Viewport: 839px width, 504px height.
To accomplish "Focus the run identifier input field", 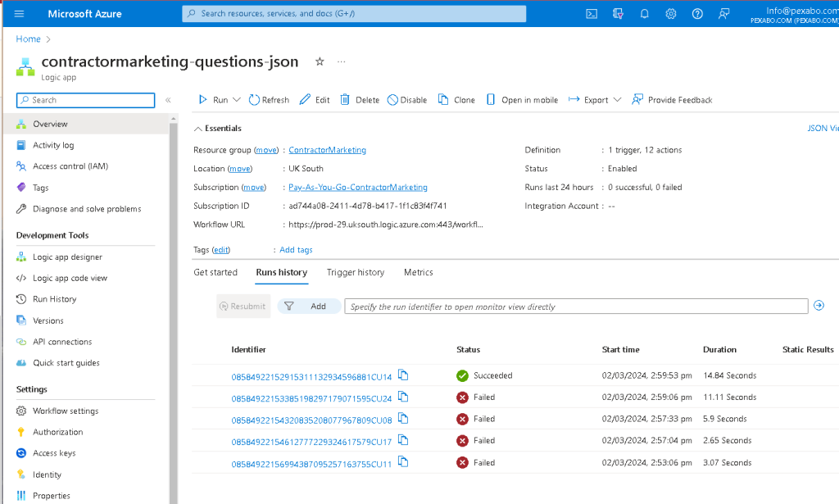I will 576,306.
